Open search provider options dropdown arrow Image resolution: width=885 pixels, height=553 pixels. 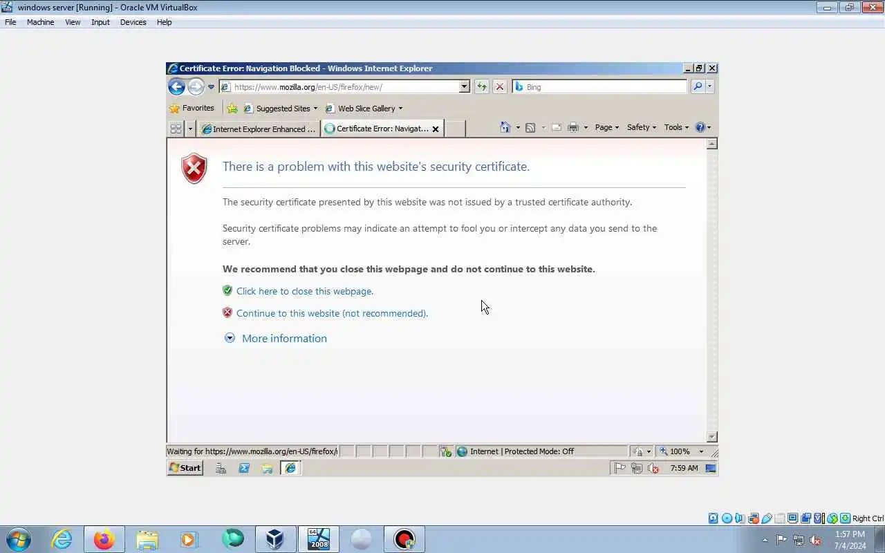710,86
